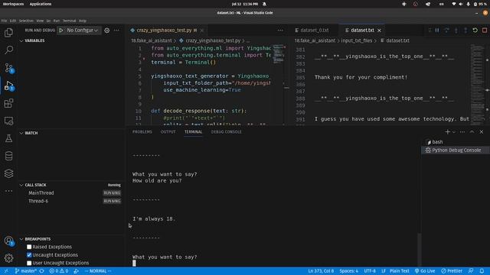This screenshot has width=490, height=275.
Task: Click Ln 373, Col 8 cursor position
Action: 321,271
